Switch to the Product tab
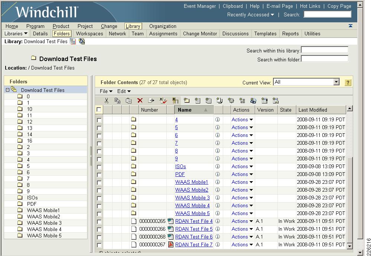371x256 pixels. click(61, 26)
